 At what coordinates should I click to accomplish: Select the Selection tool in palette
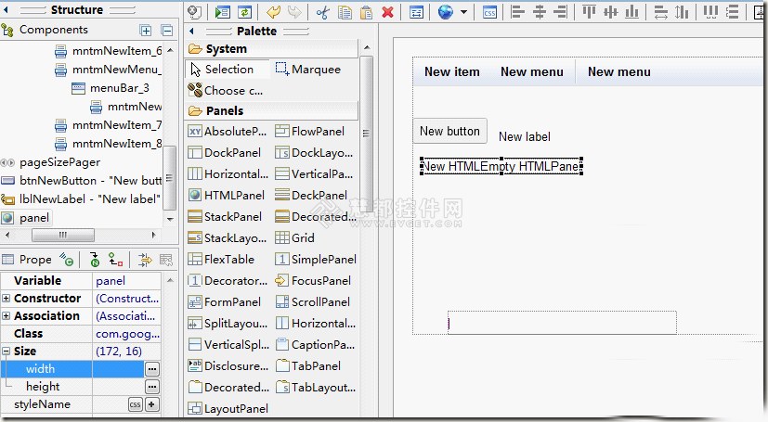[x=228, y=70]
